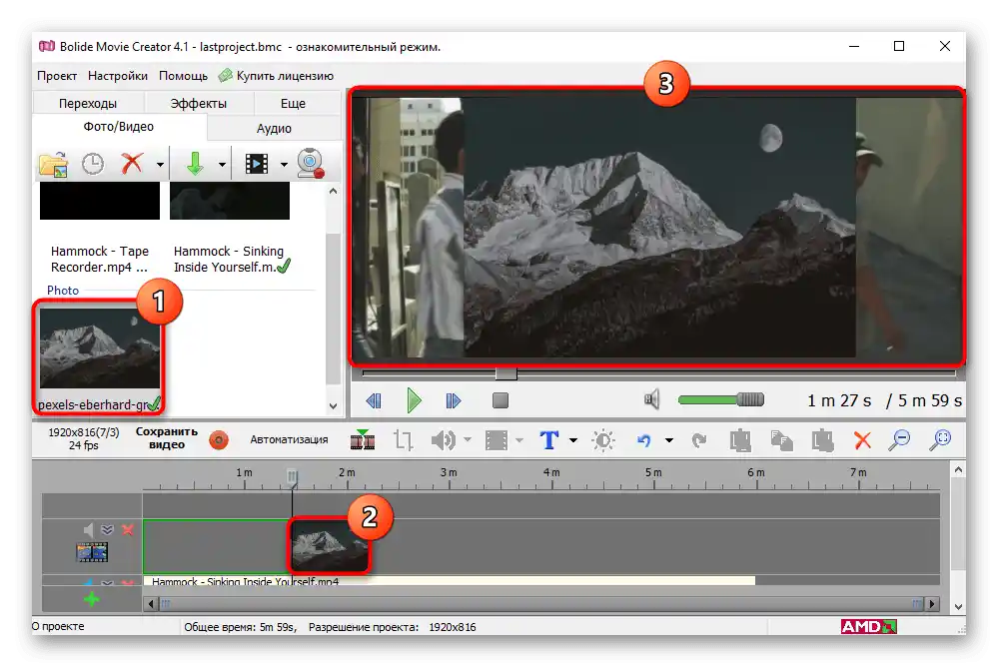Select the pexels-eberhard mountain photo thumbnail
998x667 pixels.
pyautogui.click(x=100, y=348)
